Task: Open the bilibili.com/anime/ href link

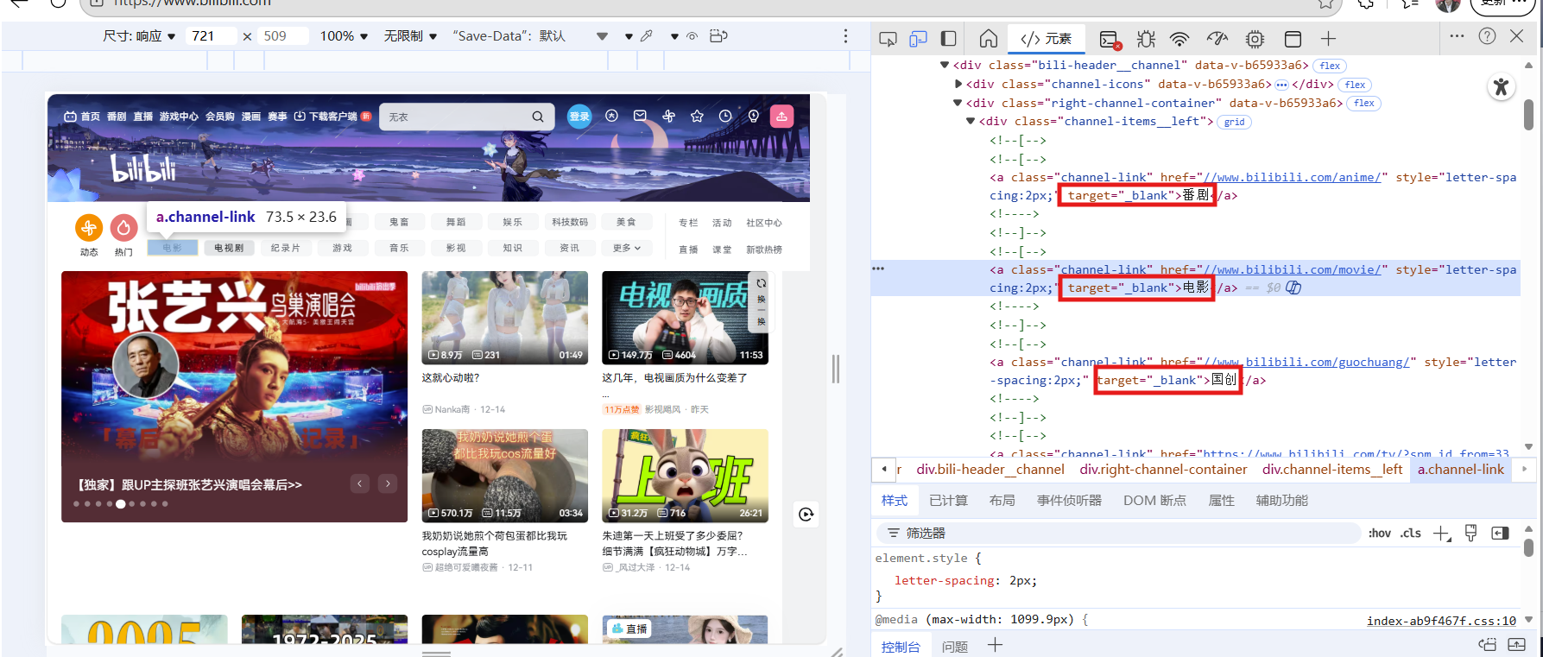Action: pyautogui.click(x=1292, y=177)
